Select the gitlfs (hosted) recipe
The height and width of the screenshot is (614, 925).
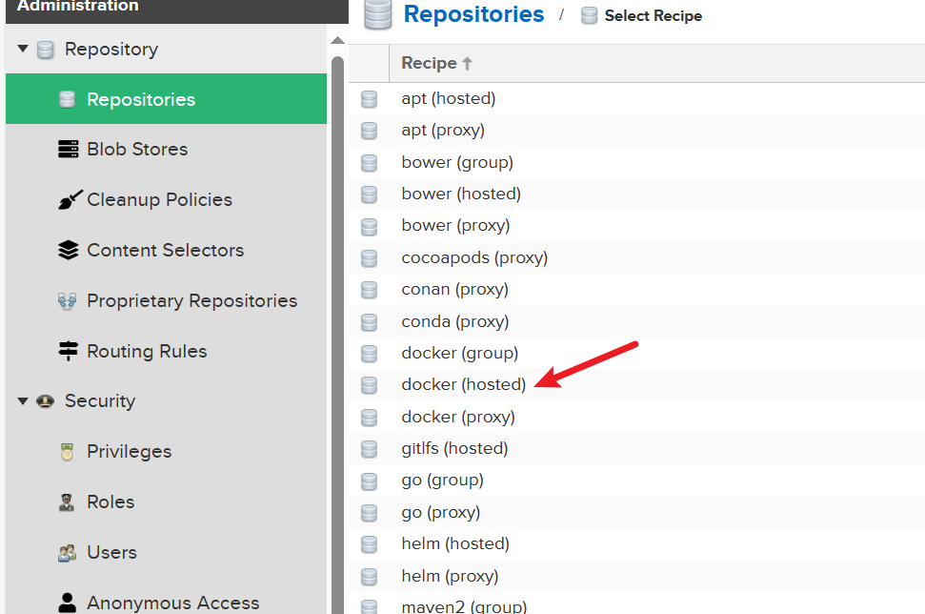click(454, 449)
